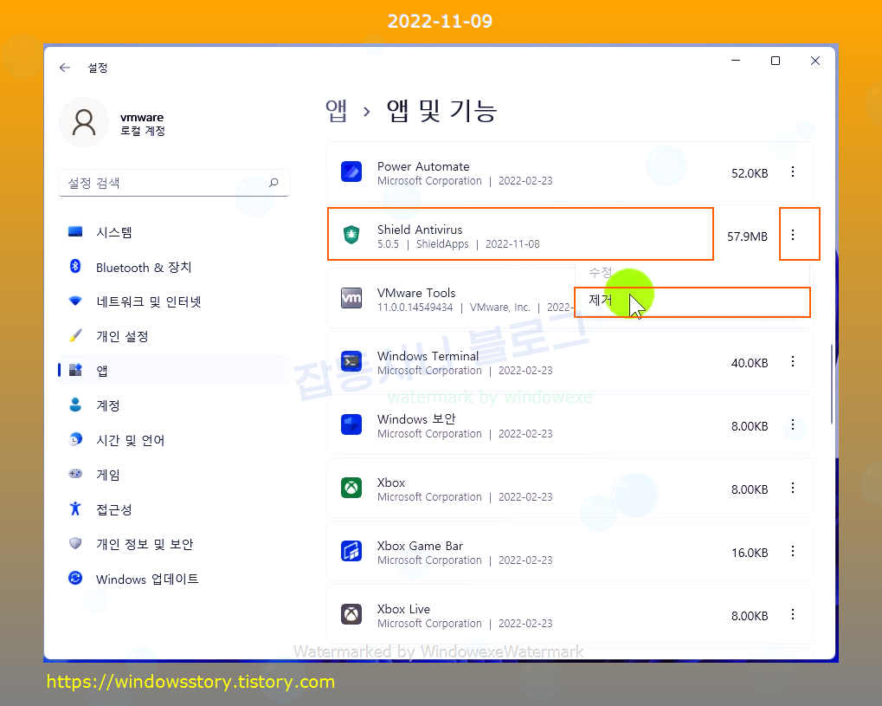Click the 계정 person icon
882x706 pixels.
[75, 405]
